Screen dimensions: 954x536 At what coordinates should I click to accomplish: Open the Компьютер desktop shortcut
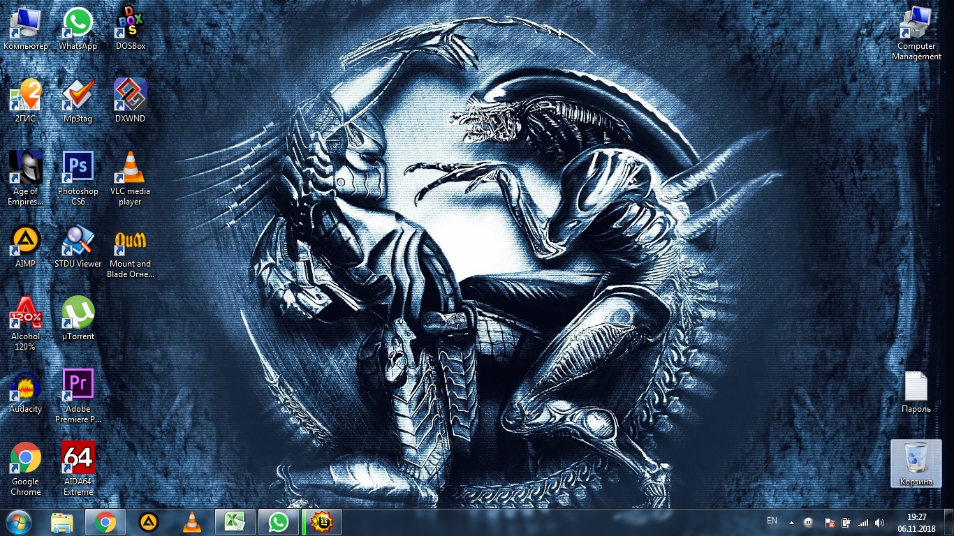[26, 29]
